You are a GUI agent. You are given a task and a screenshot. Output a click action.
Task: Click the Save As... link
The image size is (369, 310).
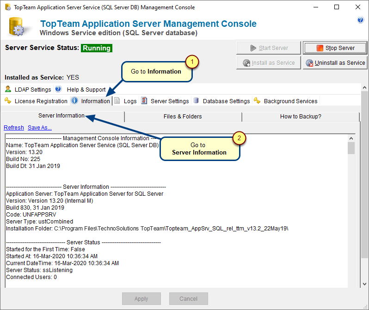pos(40,127)
